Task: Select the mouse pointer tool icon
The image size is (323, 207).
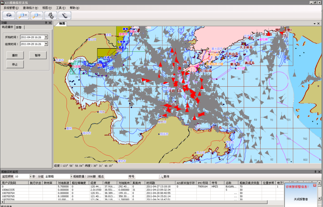Action: coord(64,15)
